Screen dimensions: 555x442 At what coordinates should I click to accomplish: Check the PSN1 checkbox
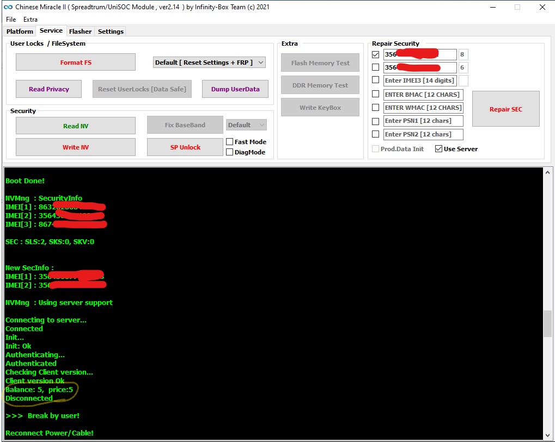pos(376,121)
